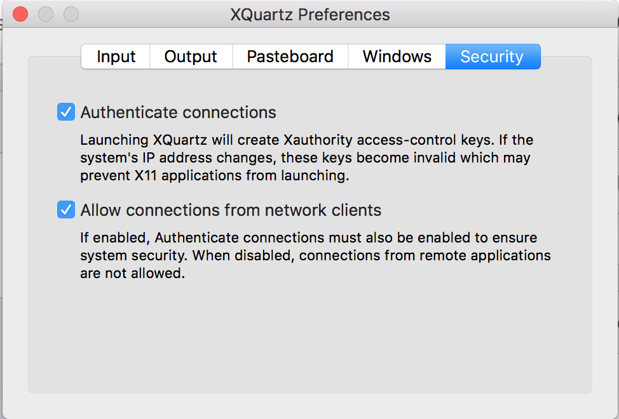The image size is (619, 419).
Task: Open the Output tab
Action: click(191, 57)
